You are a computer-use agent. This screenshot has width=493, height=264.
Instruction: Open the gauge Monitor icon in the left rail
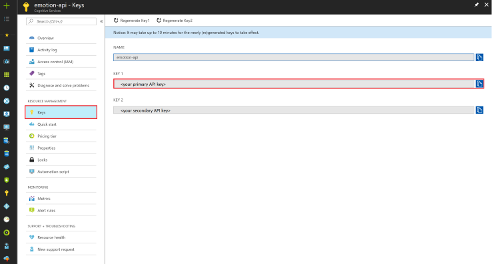(7, 219)
